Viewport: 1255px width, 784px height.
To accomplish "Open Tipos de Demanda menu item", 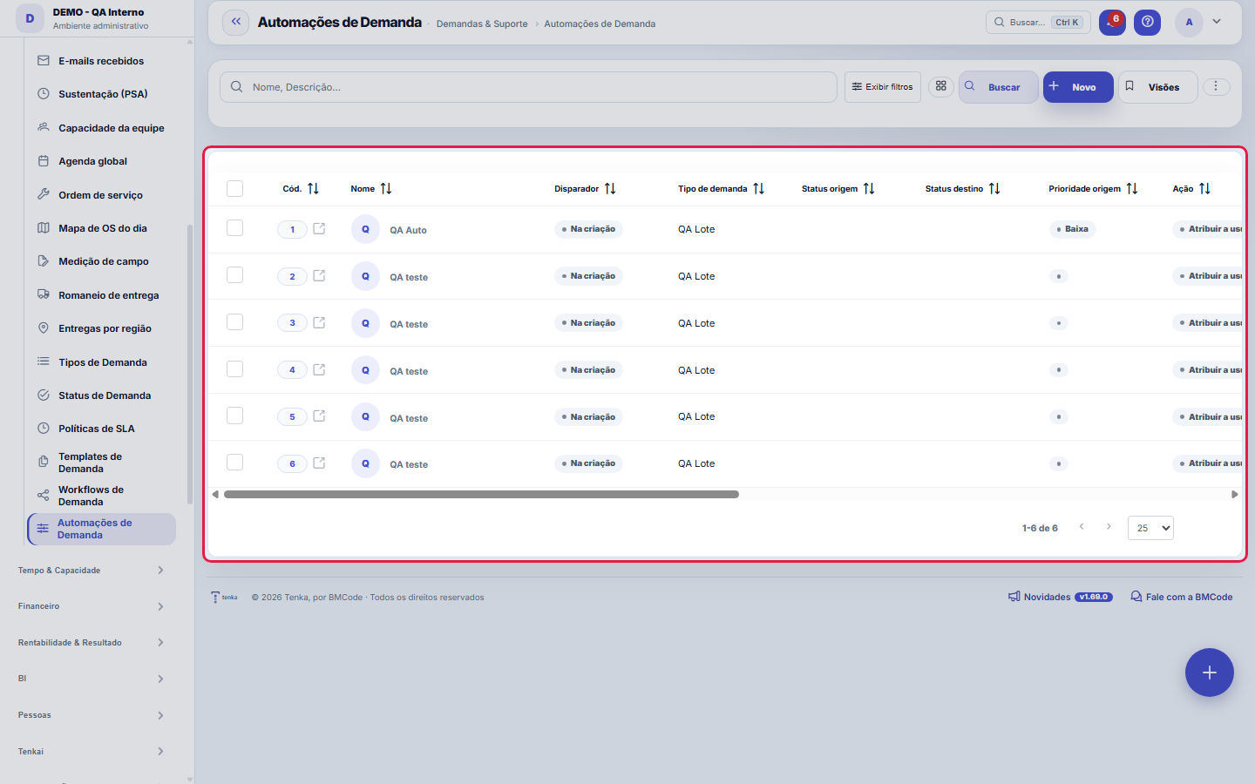I will (102, 362).
